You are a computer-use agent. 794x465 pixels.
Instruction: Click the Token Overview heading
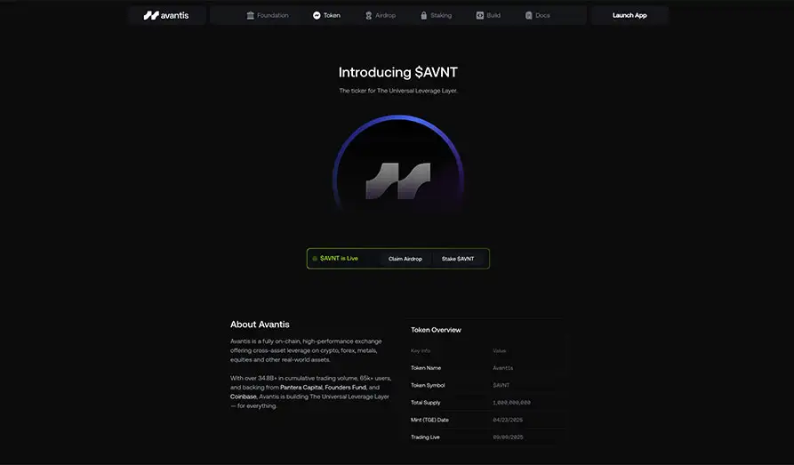tap(436, 330)
